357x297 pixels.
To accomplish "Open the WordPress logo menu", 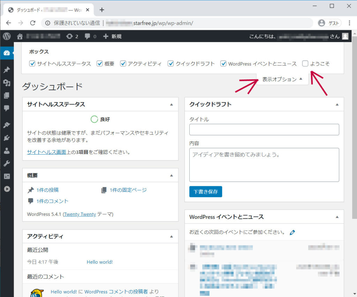I will click(x=7, y=36).
